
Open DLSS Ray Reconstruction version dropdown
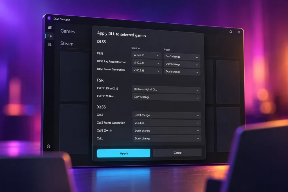147,63
